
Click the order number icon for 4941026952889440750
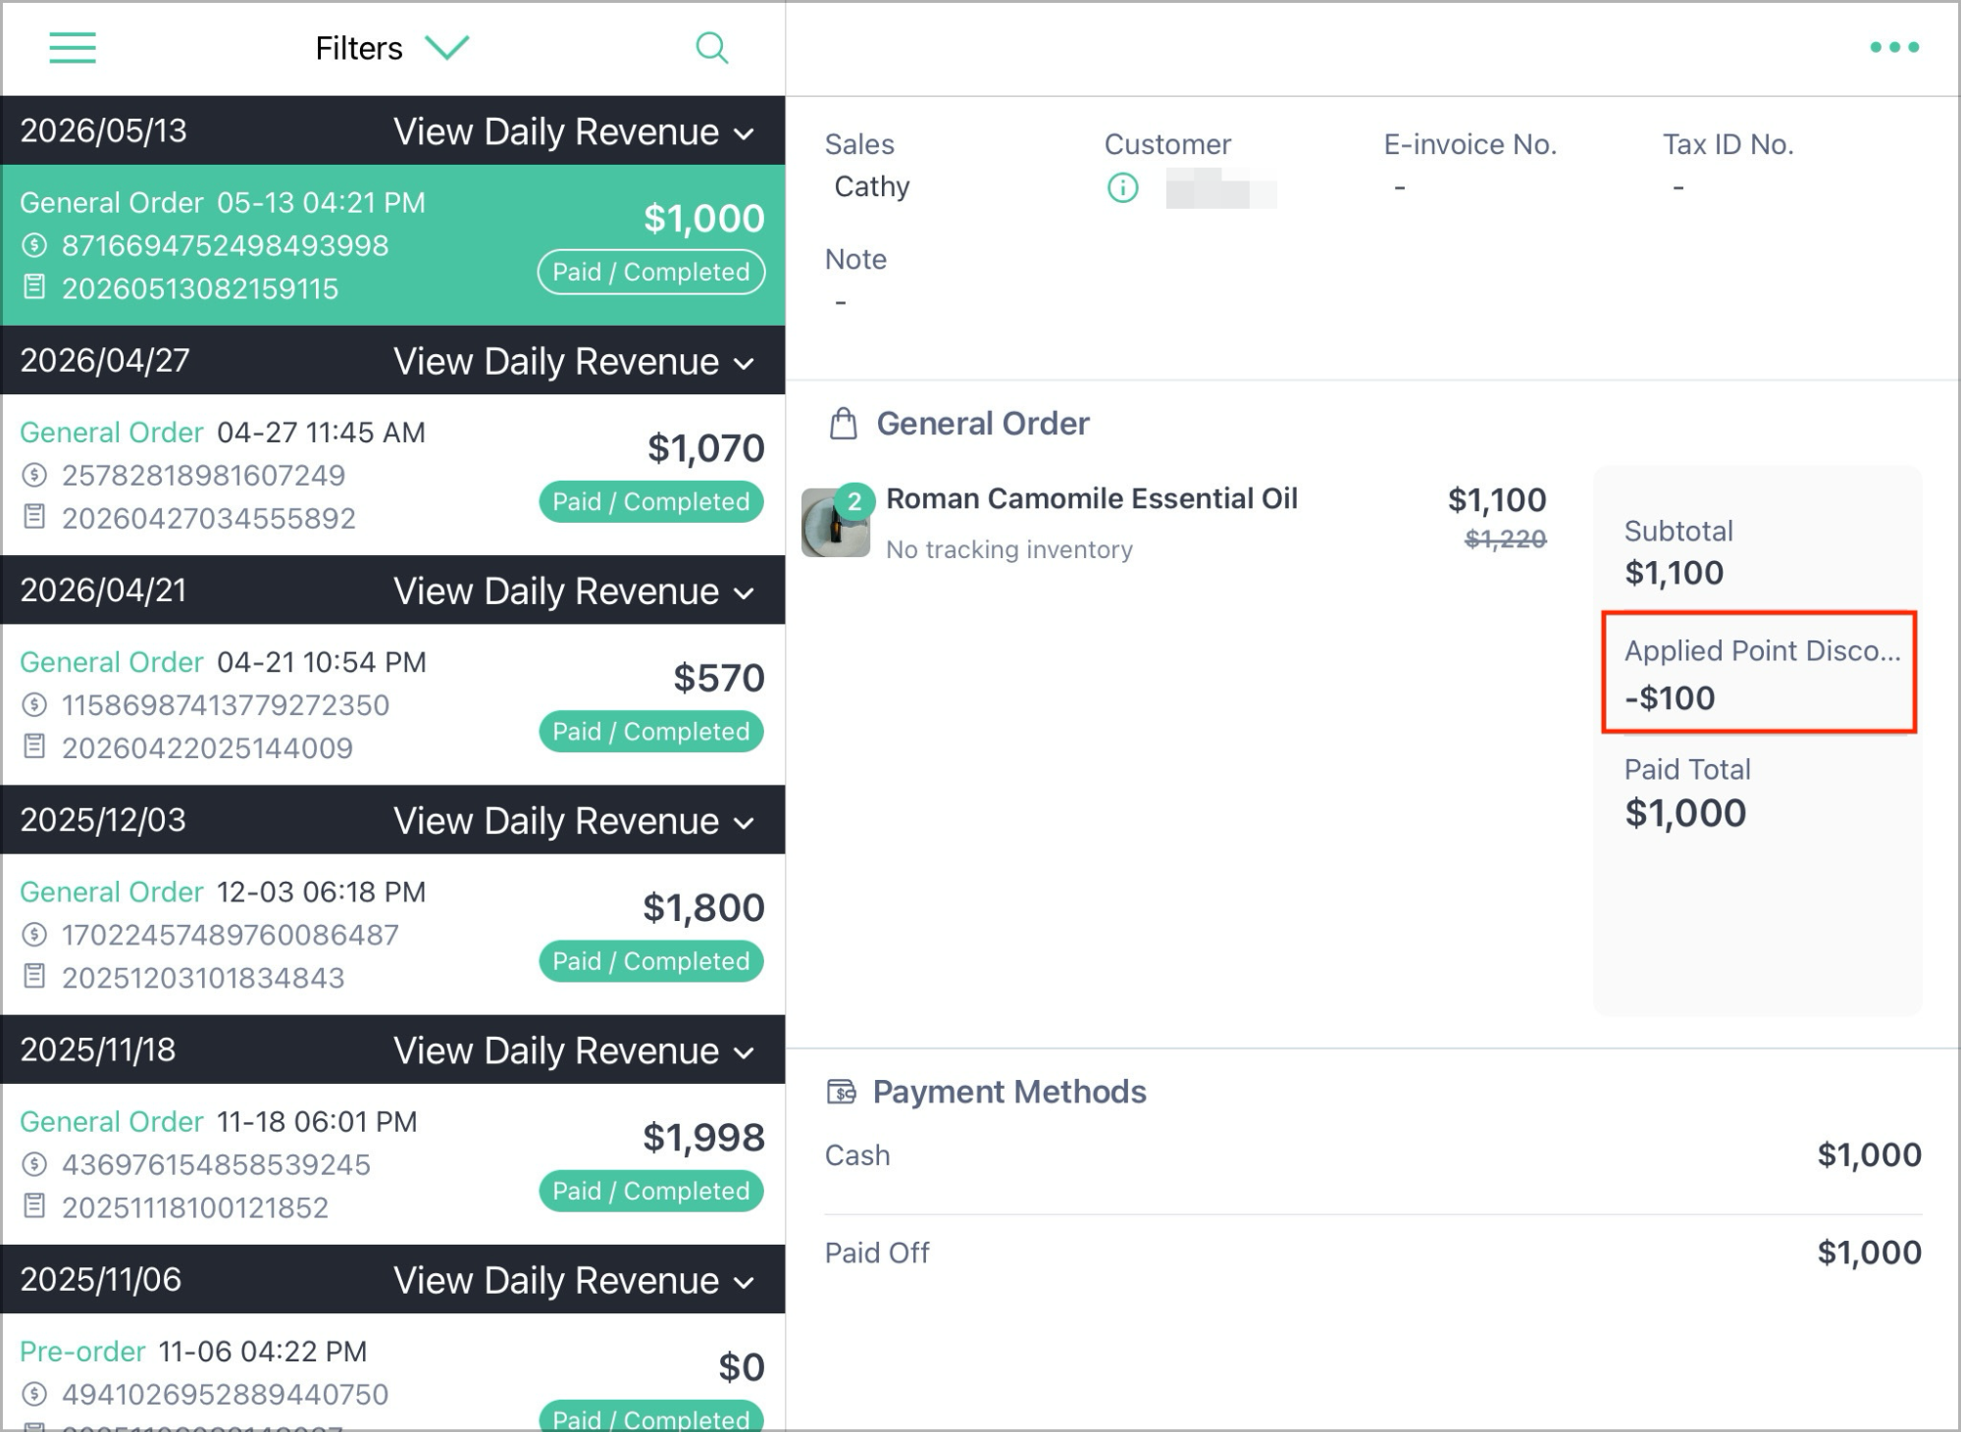pos(34,1394)
